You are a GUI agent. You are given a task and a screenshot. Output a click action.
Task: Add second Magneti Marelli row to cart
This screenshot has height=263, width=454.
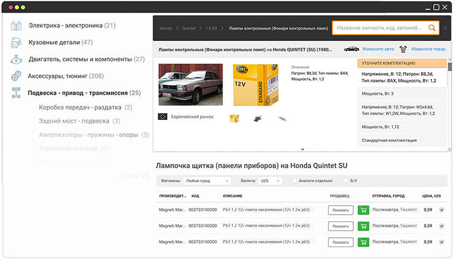[x=363, y=226]
